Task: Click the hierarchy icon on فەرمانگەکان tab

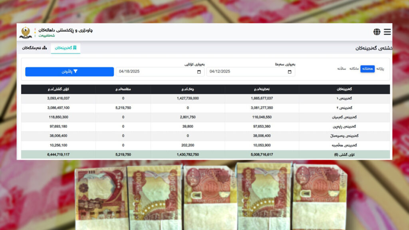Action: tap(44, 48)
